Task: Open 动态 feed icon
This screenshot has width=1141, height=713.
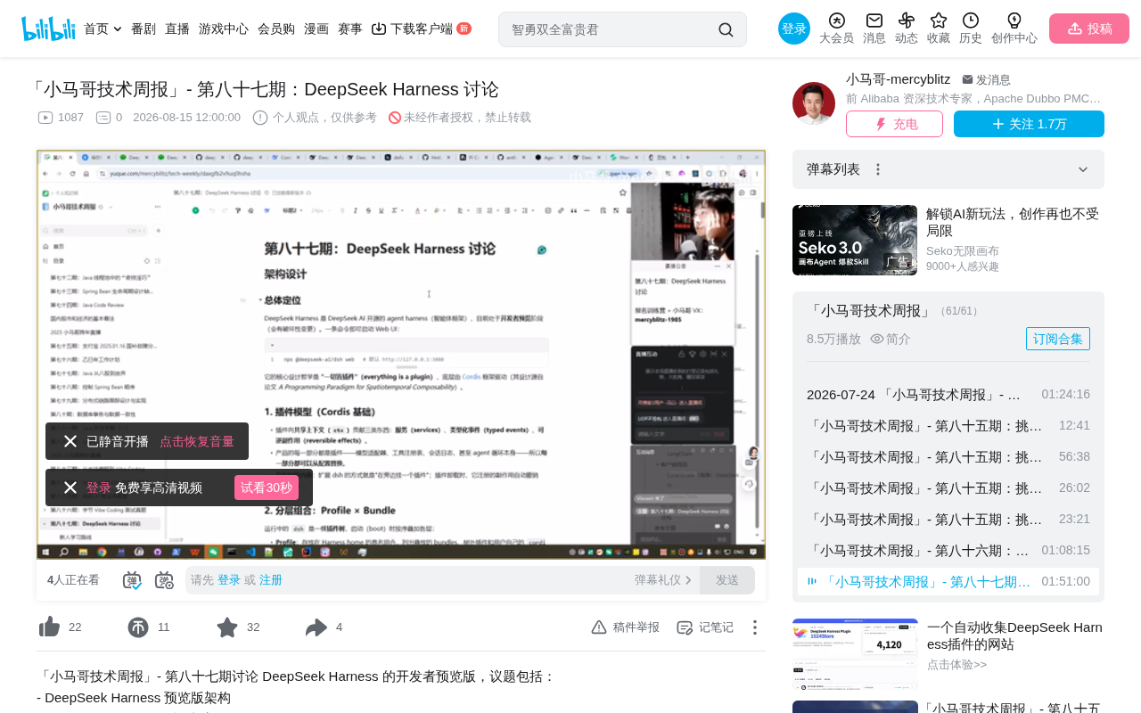Action: point(907,20)
